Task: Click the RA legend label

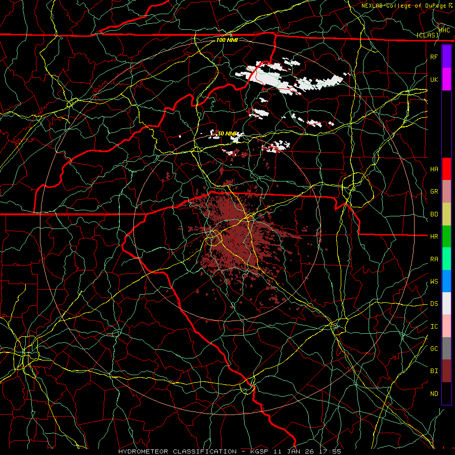Action: coord(434,259)
